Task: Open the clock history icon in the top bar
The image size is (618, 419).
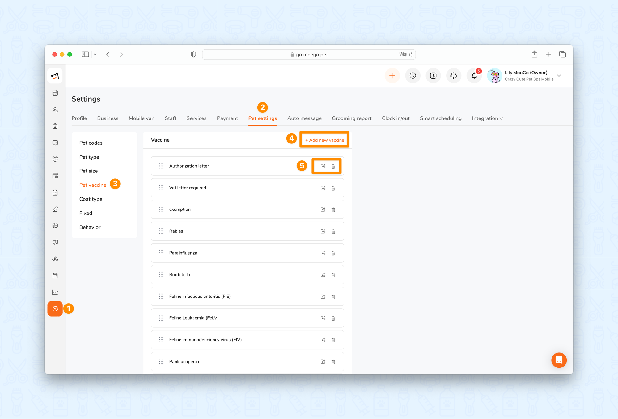Action: tap(413, 76)
